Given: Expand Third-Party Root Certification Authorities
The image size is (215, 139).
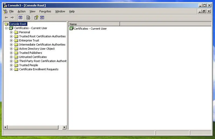Looking at the screenshot, I should point(11,61).
